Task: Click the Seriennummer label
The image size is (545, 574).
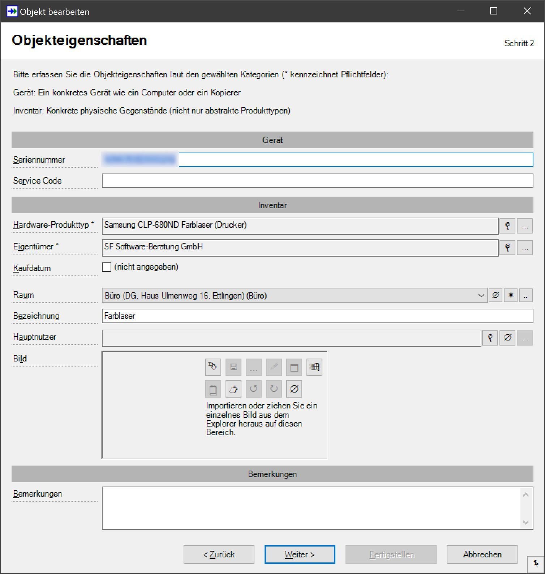Action: [39, 160]
